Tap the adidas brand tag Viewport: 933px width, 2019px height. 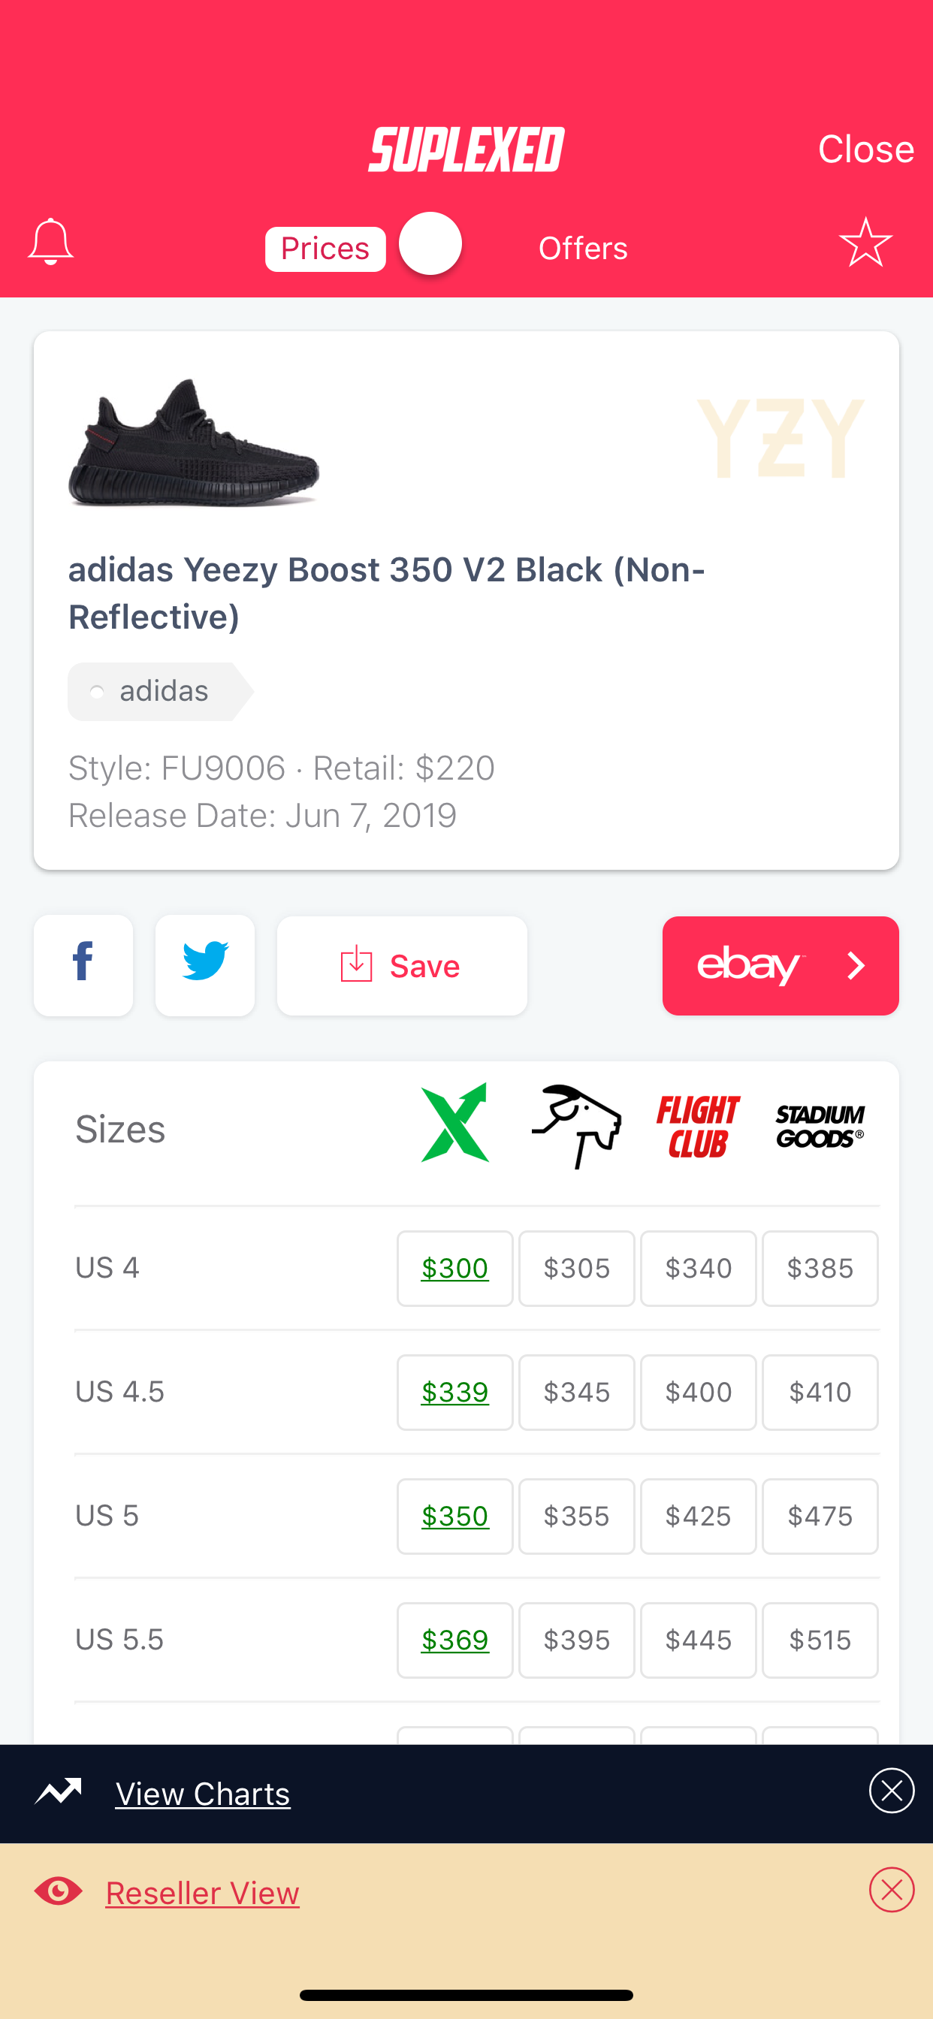click(x=159, y=691)
